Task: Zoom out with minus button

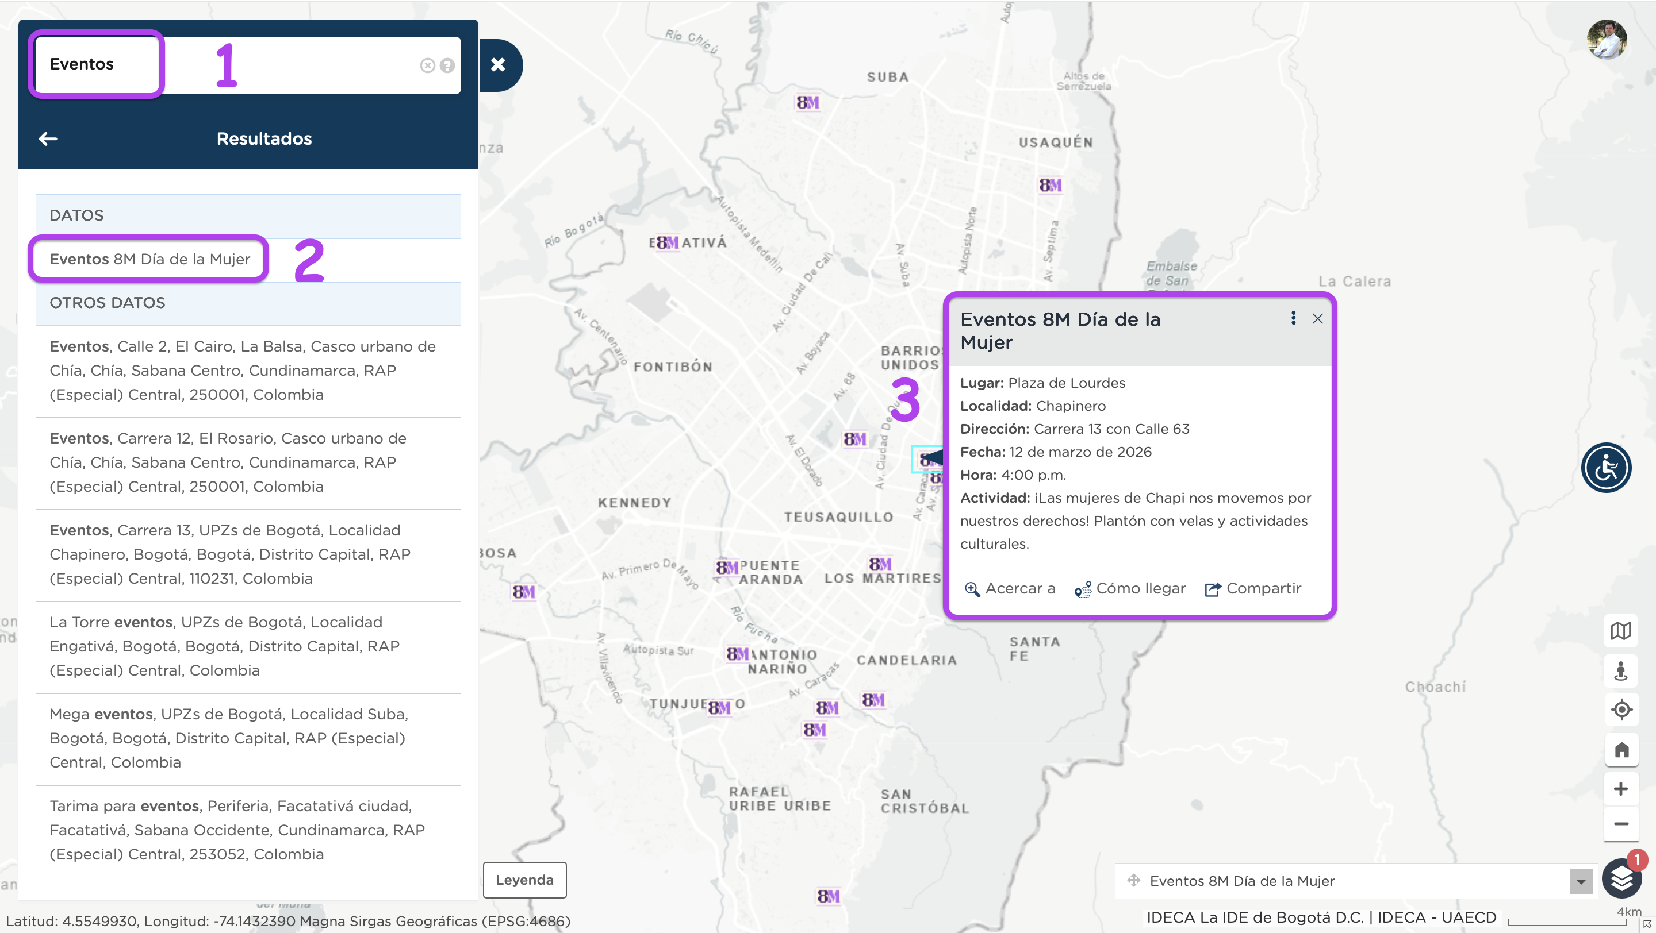Action: [1621, 824]
